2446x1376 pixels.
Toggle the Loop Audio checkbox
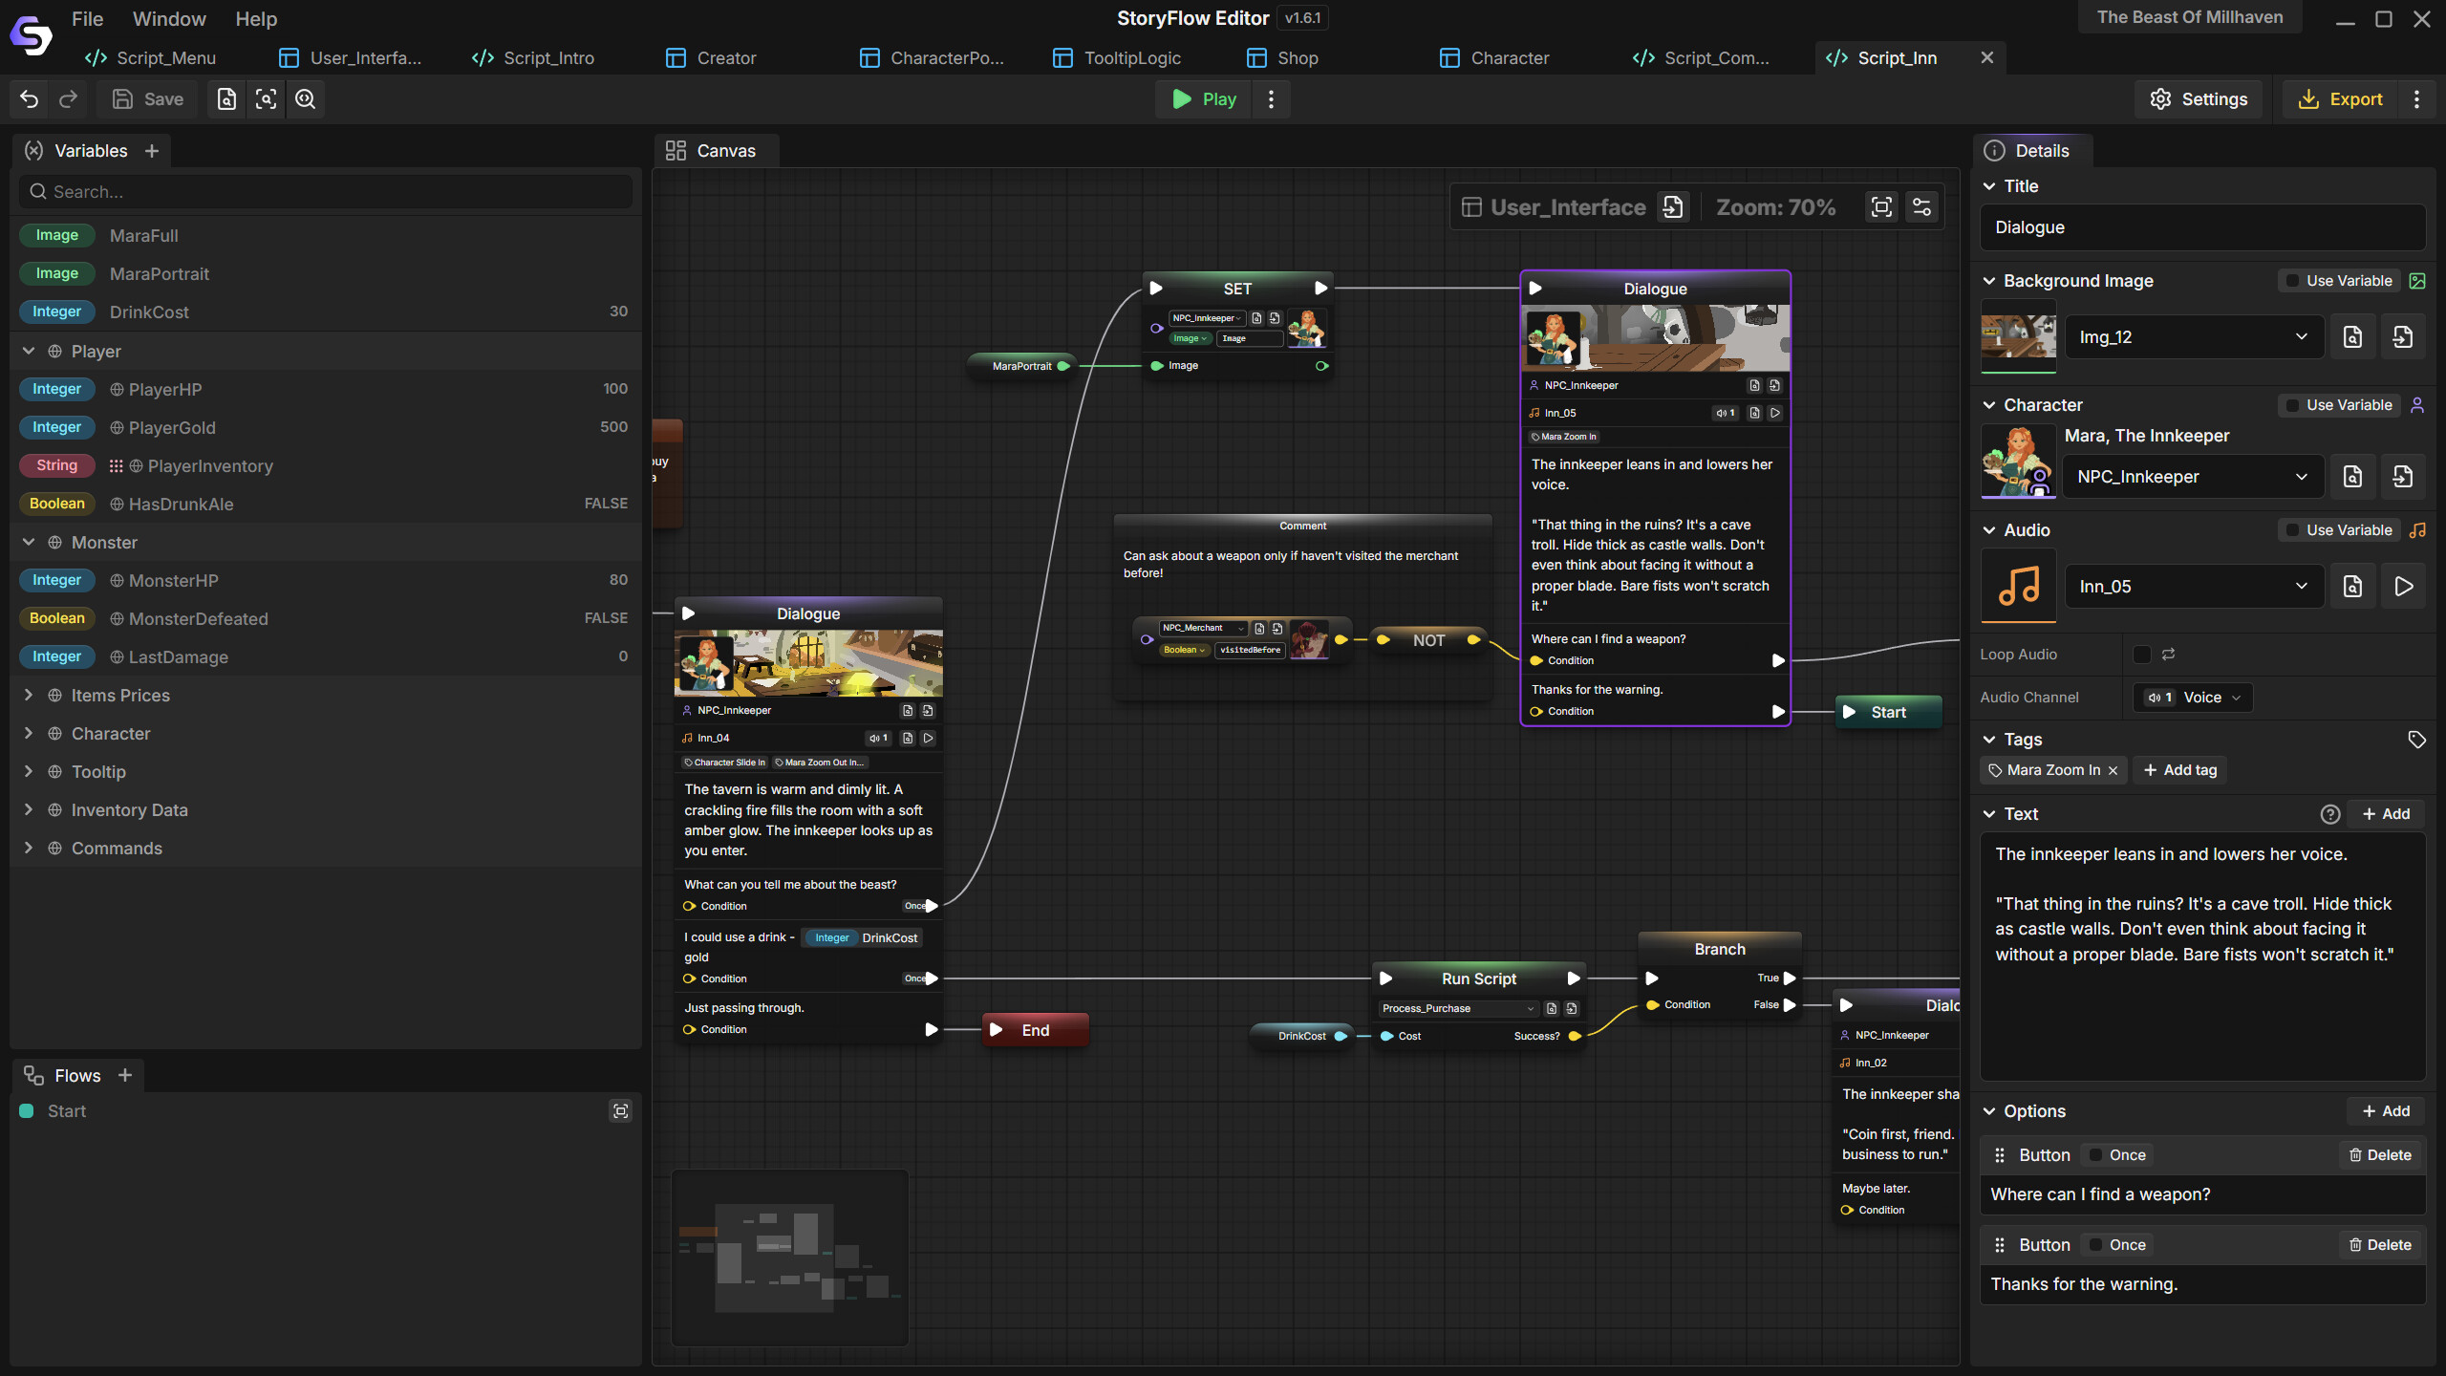click(x=2142, y=655)
